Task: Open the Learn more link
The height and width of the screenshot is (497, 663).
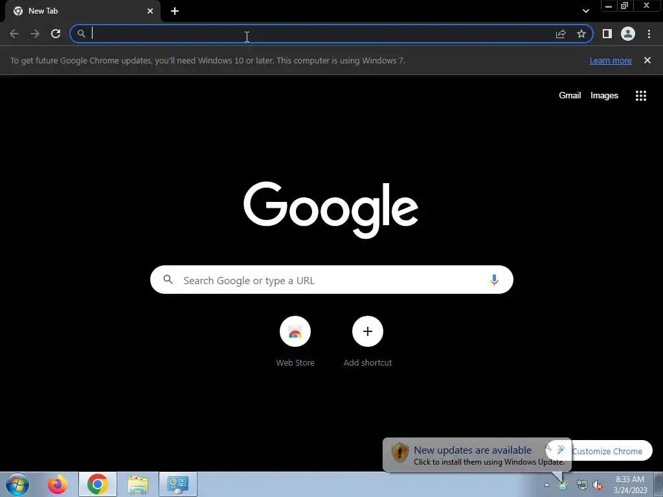Action: pos(611,60)
